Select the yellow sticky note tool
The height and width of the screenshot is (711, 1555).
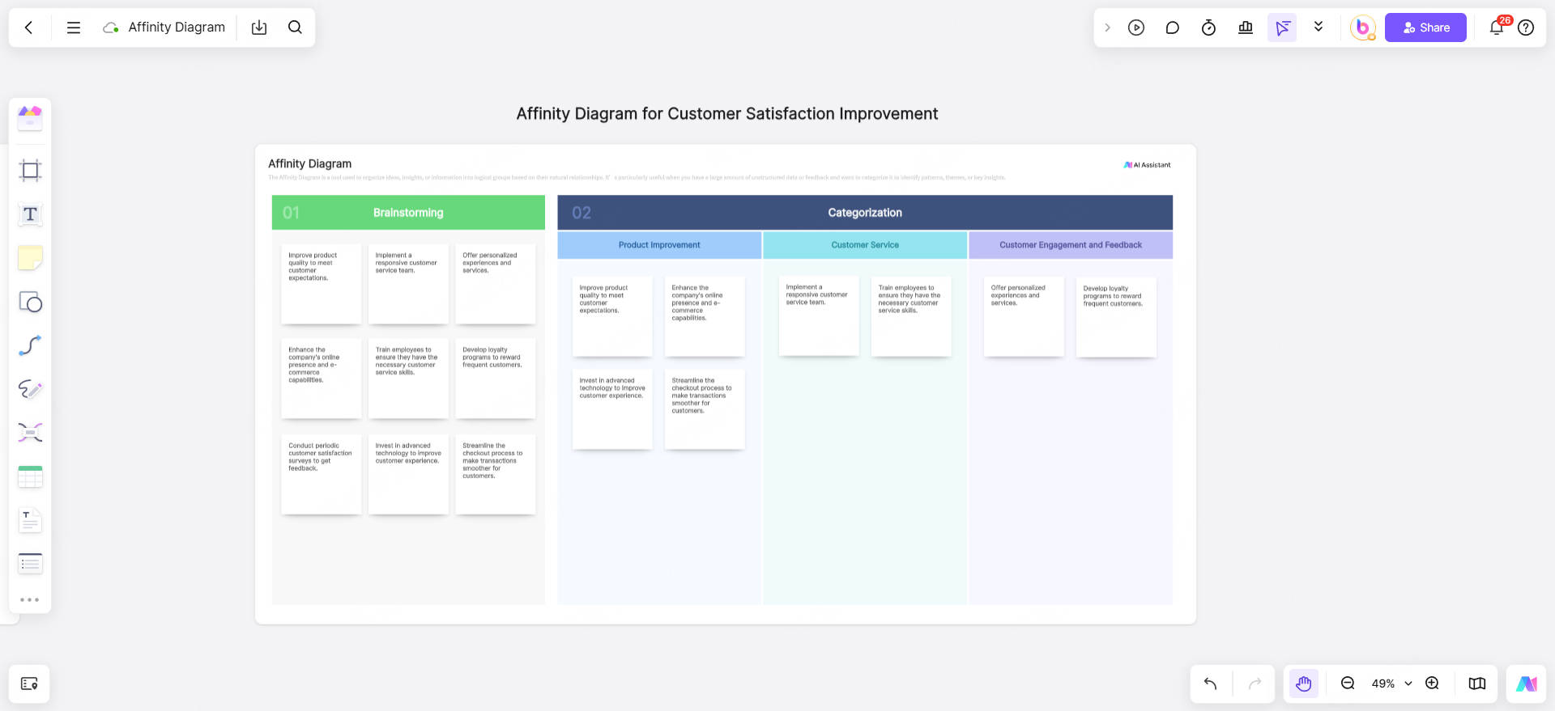point(30,258)
